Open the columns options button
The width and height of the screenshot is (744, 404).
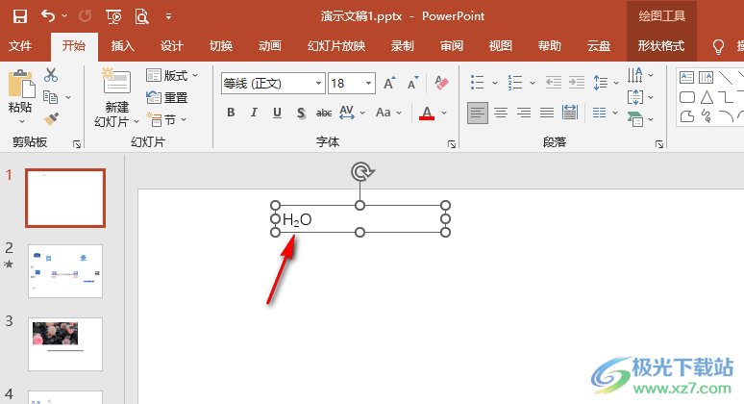(x=605, y=113)
